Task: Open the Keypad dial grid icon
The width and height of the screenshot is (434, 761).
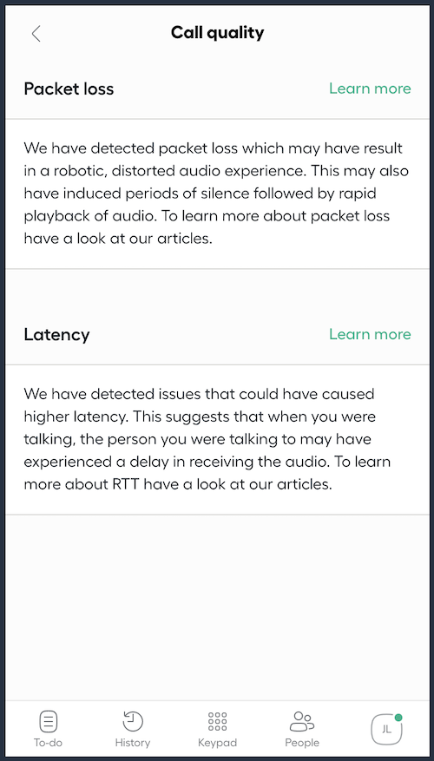Action: click(217, 721)
